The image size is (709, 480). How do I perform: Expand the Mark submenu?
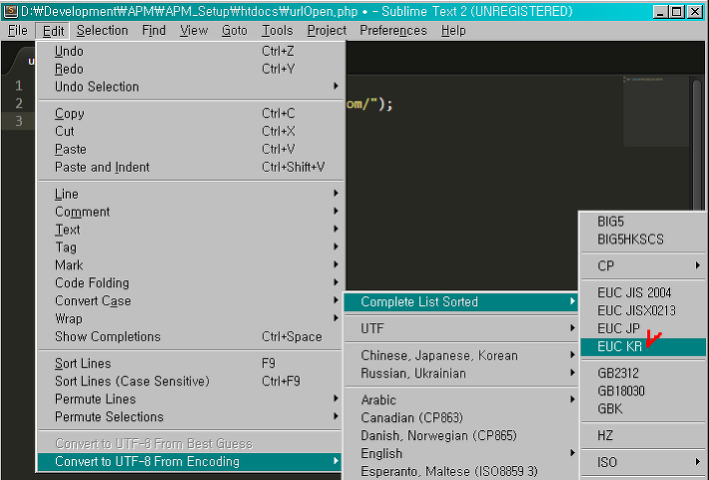190,264
